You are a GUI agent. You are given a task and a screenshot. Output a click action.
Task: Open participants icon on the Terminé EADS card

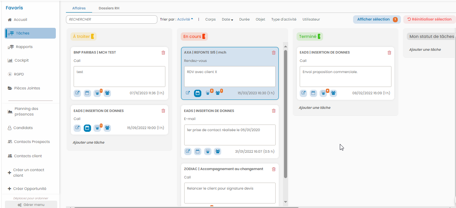334,93
